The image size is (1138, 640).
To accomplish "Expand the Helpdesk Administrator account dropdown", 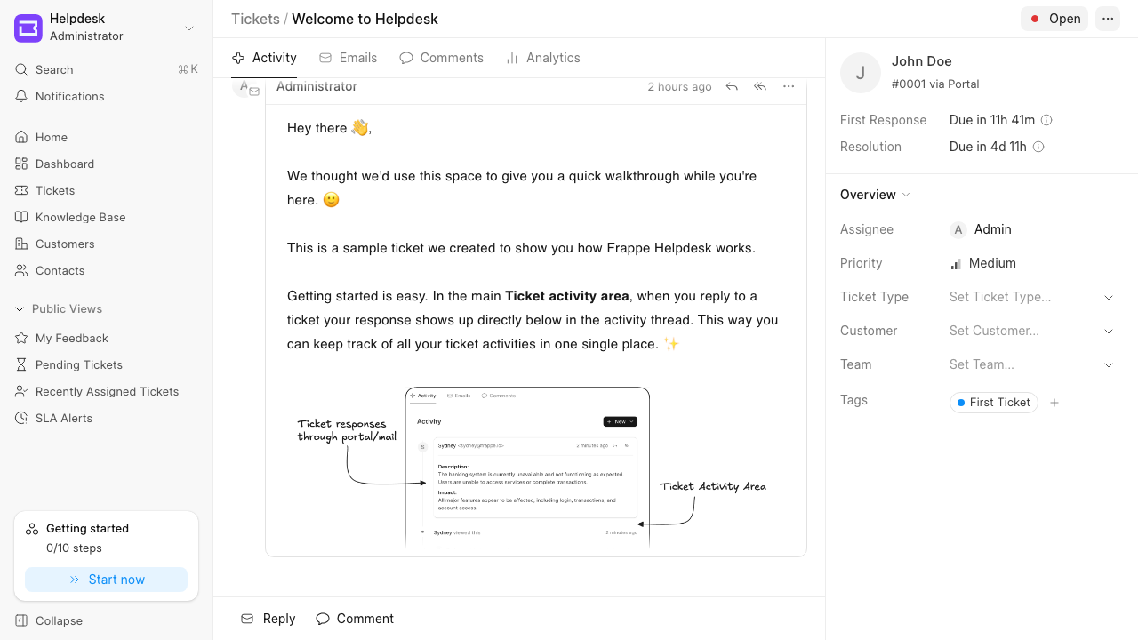I will pyautogui.click(x=107, y=28).
